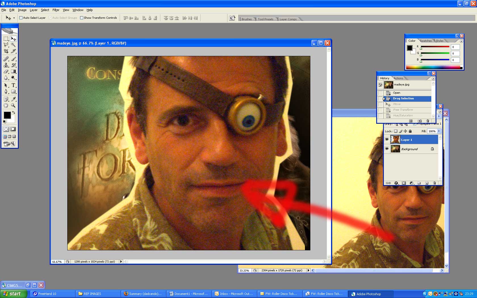Delete layer using Layers palette trash
Image resolution: width=477 pixels, height=298 pixels.
tap(434, 183)
